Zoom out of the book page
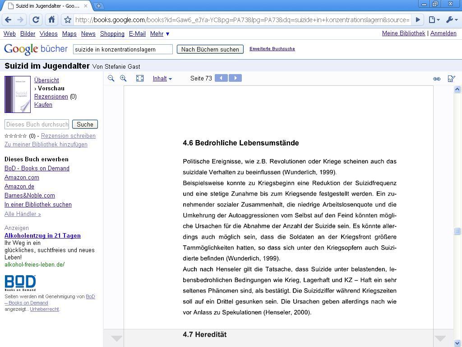 point(111,78)
